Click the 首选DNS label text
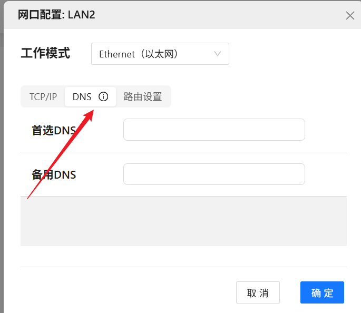This screenshot has height=313, width=361. tap(54, 130)
